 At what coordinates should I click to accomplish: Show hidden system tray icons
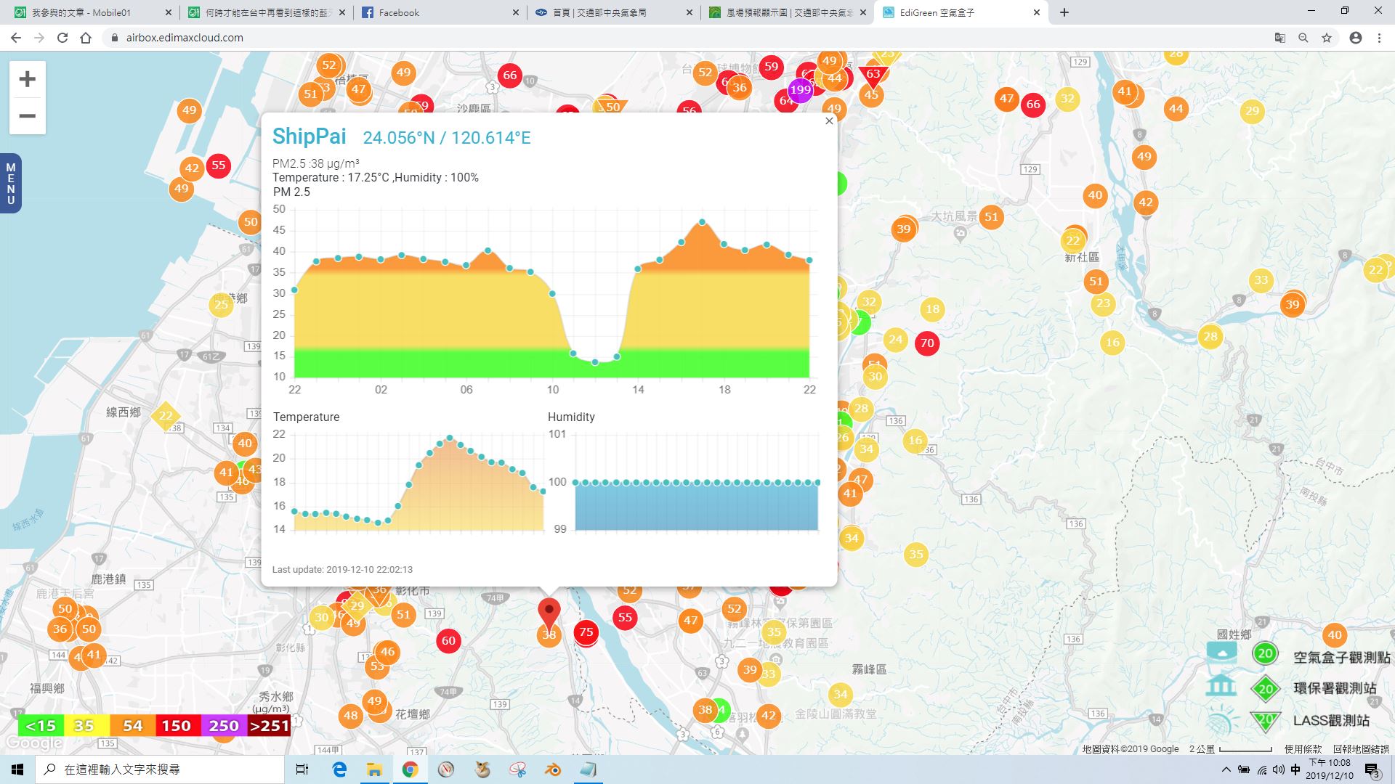click(1226, 769)
